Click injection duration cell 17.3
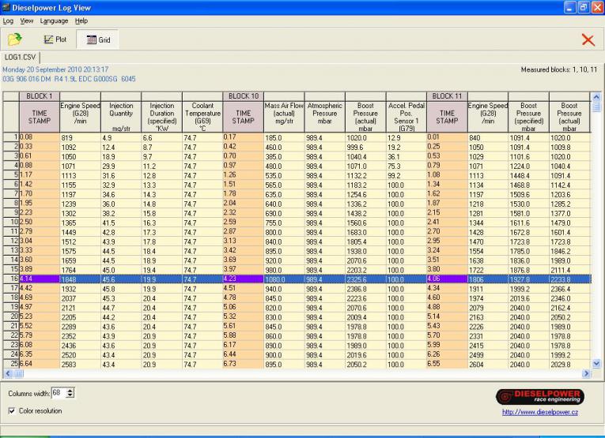The height and width of the screenshot is (438, 605). (161, 232)
